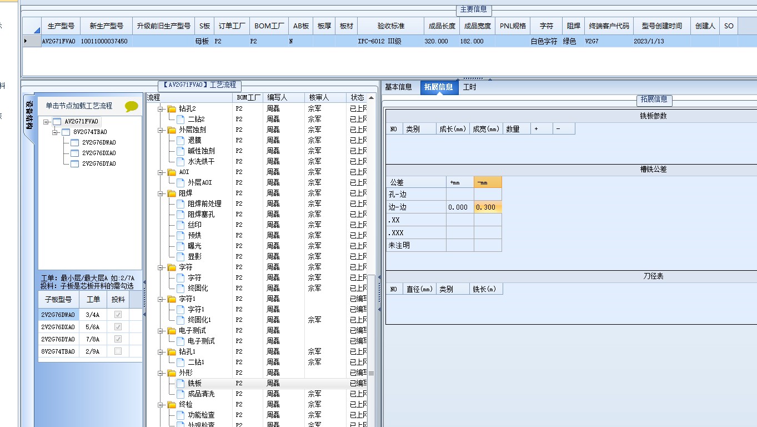
Task: Collapse the 字符 process group
Action: click(x=161, y=267)
